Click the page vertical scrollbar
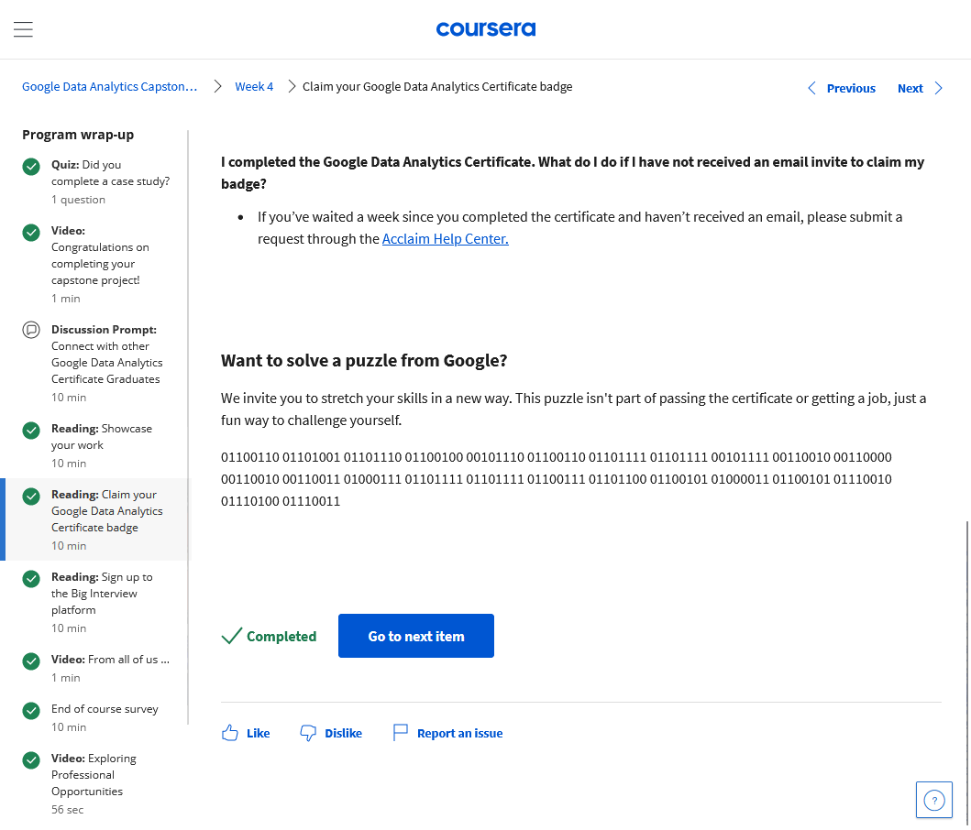This screenshot has width=971, height=830. [x=966, y=672]
